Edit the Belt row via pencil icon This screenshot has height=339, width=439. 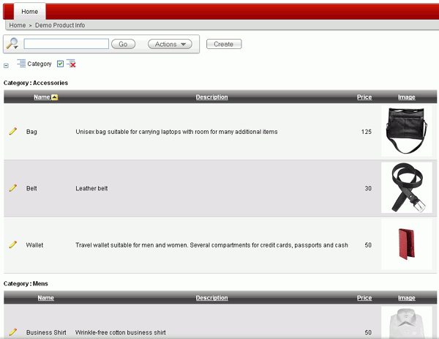click(13, 187)
